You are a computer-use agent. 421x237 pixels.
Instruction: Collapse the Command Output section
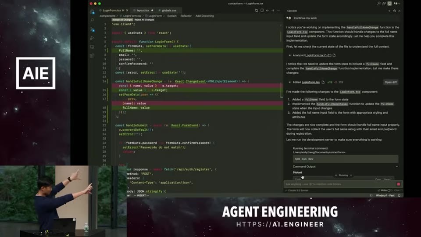397,167
